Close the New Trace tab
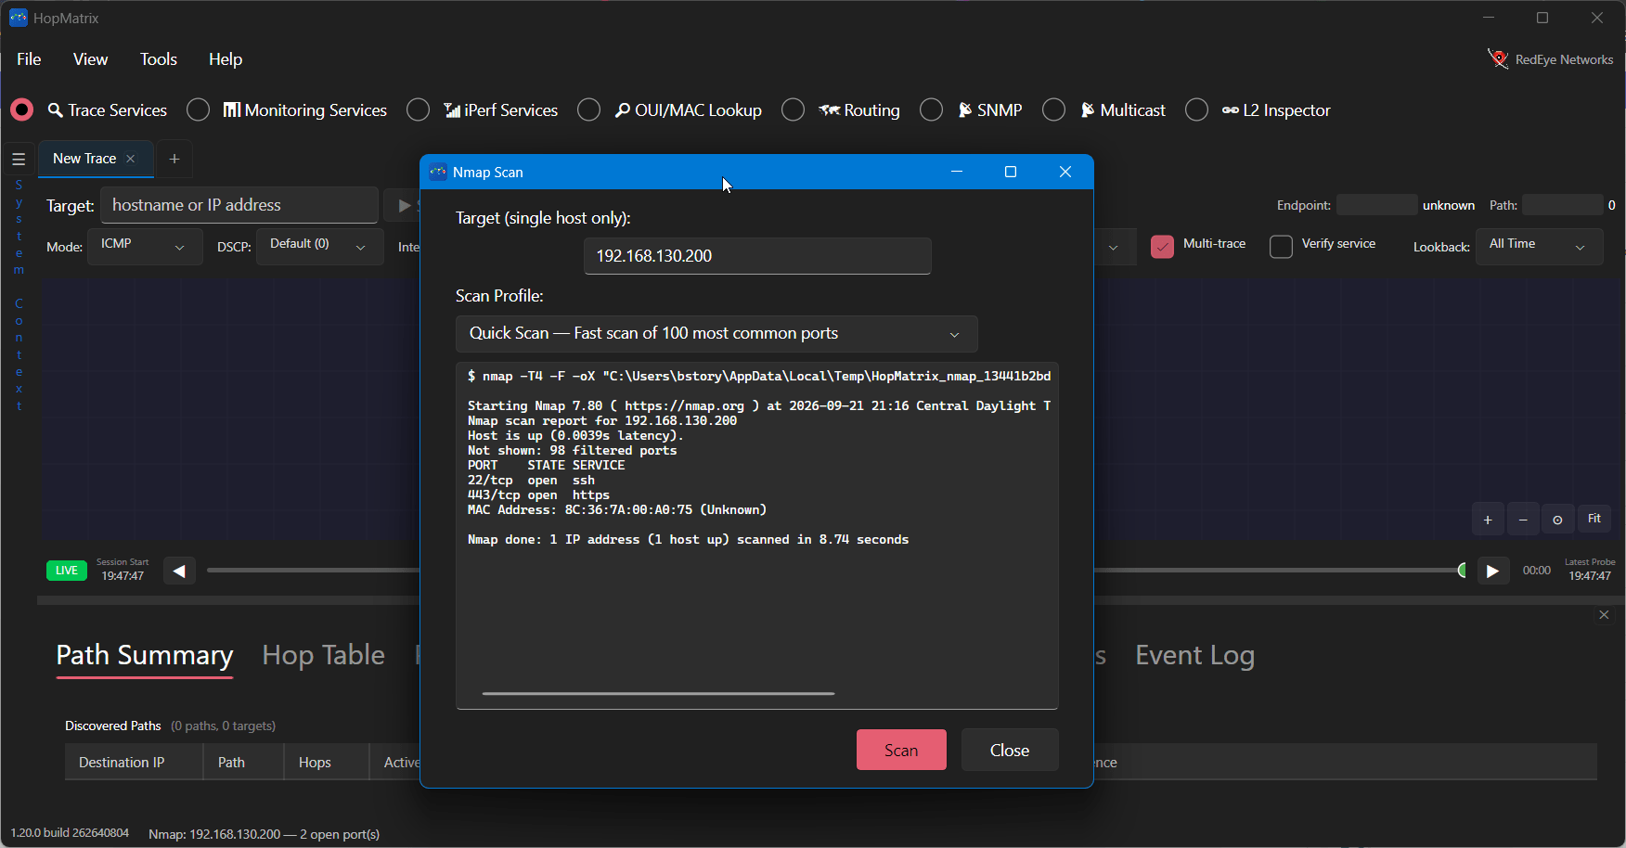This screenshot has width=1626, height=848. [131, 159]
